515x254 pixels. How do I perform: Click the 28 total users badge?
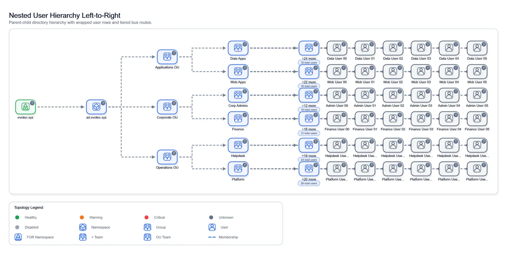[309, 86]
